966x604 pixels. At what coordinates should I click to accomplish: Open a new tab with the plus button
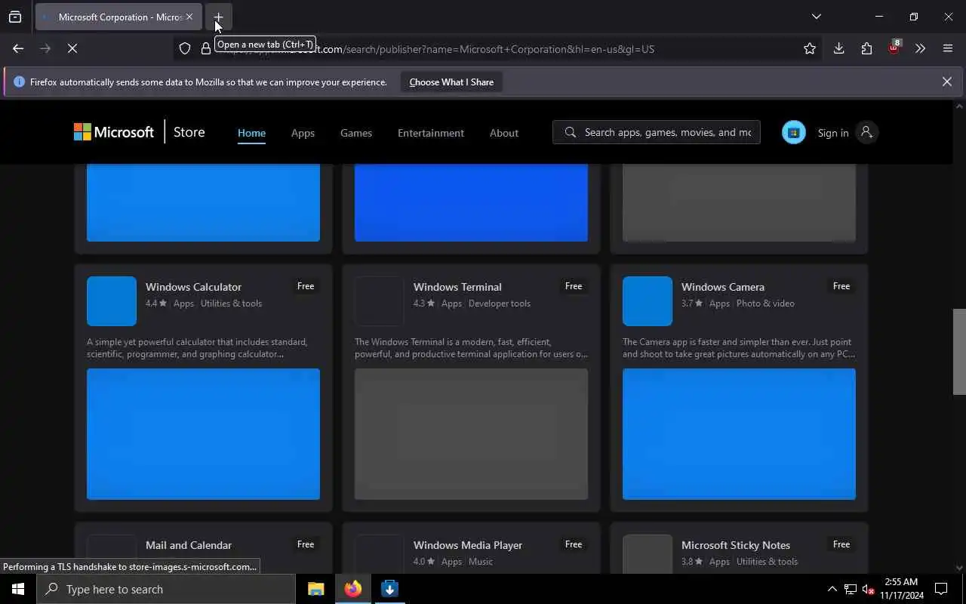tap(218, 17)
